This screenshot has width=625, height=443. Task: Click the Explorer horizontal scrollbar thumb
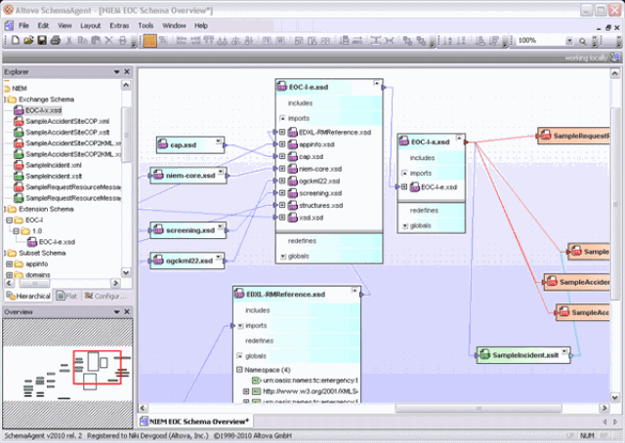(x=35, y=283)
